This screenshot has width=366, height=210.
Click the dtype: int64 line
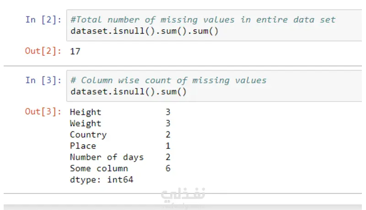[x=102, y=180]
